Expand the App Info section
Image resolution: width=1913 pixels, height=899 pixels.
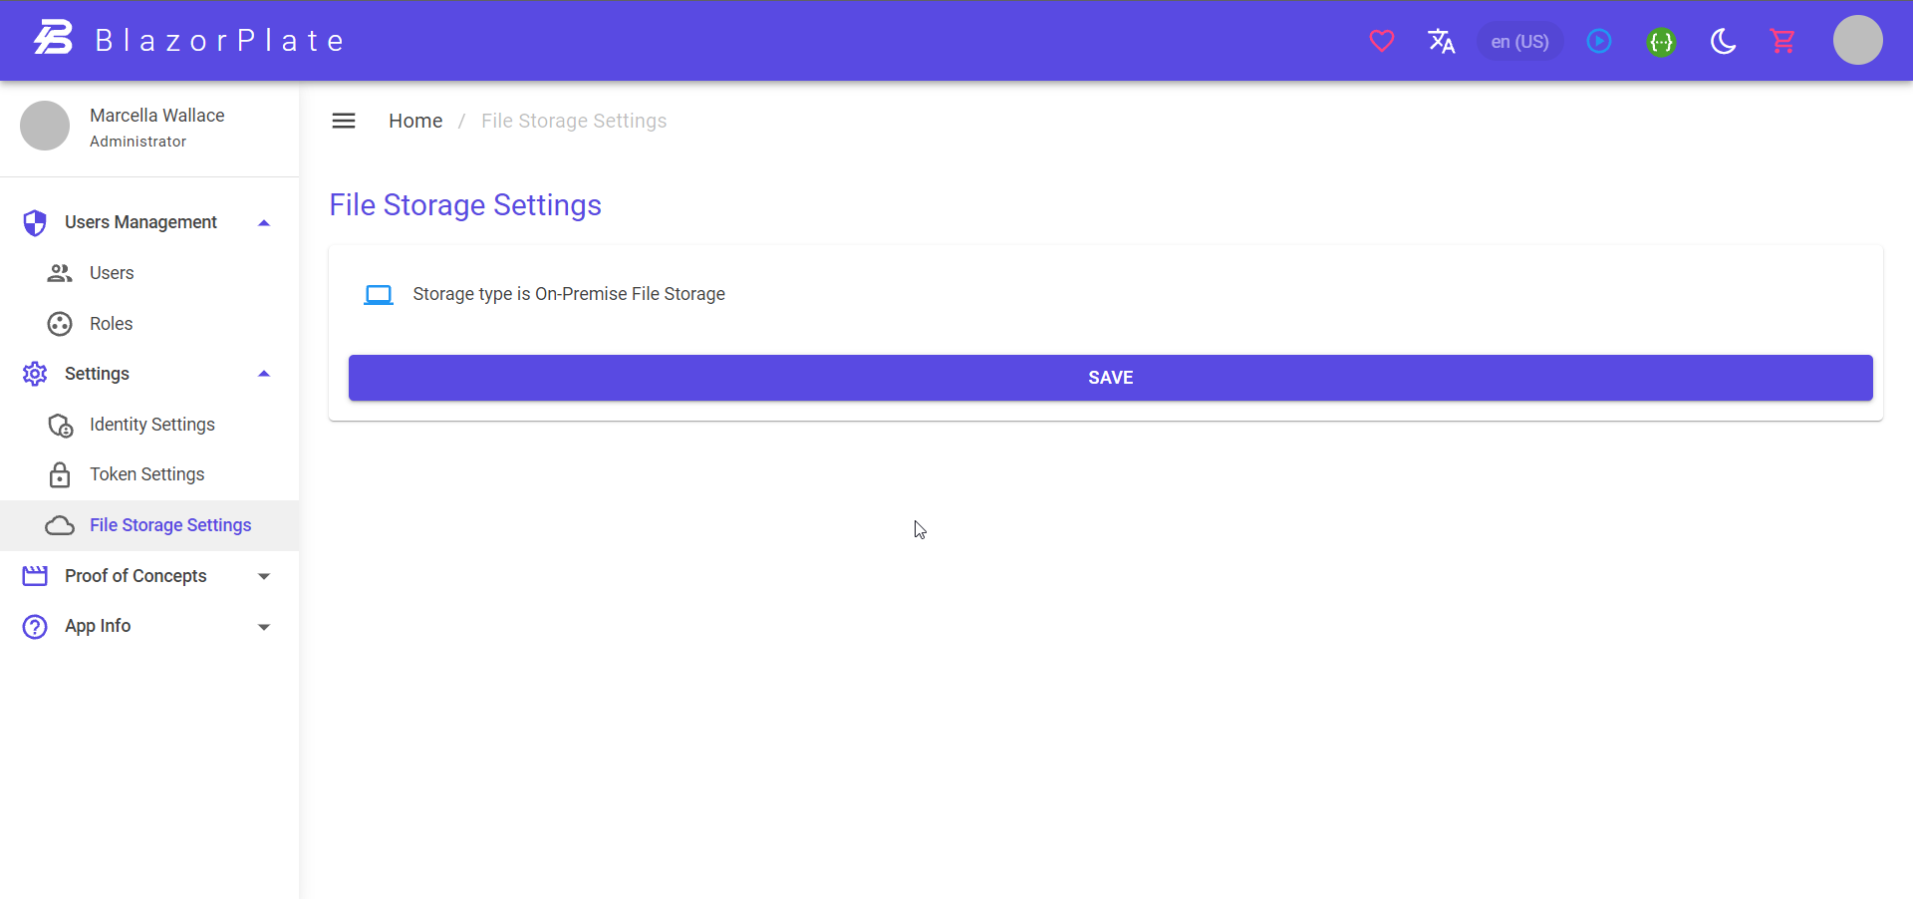[263, 627]
